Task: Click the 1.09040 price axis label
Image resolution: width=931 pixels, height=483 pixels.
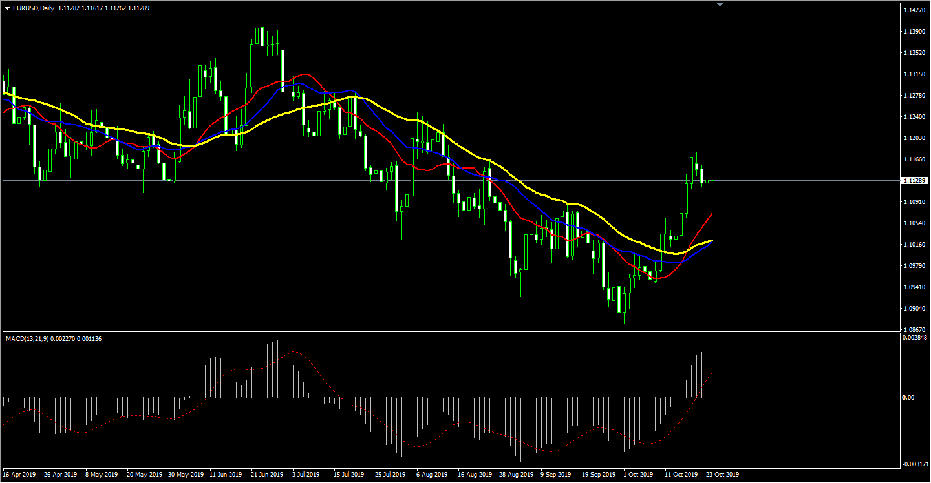Action: [x=913, y=309]
